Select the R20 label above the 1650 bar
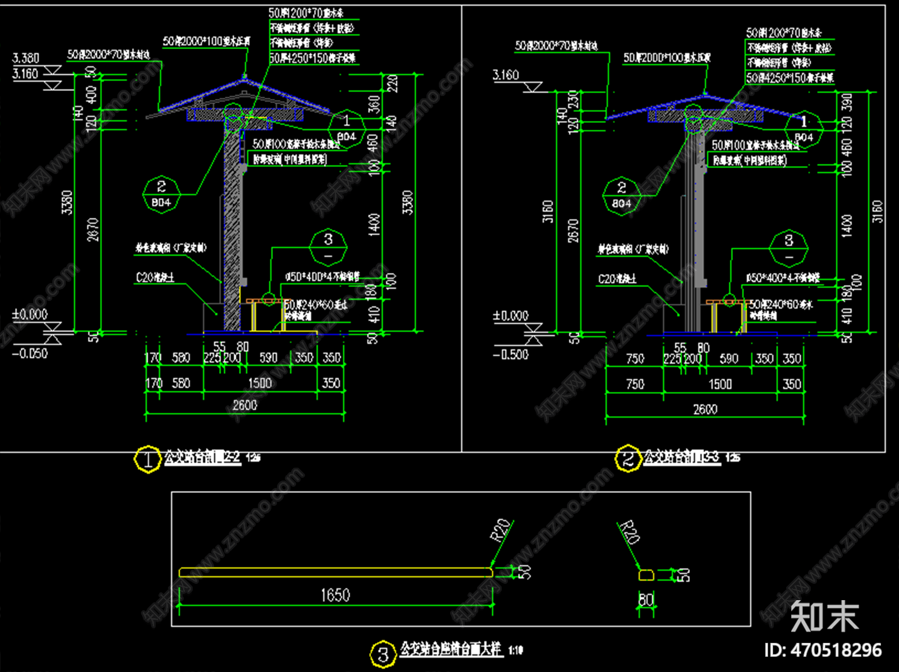Viewport: 899px width, 672px height. pyautogui.click(x=501, y=530)
